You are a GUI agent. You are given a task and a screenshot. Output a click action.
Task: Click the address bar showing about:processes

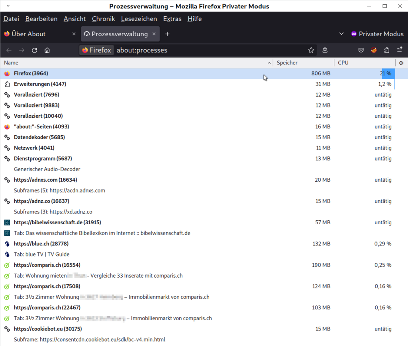[207, 50]
